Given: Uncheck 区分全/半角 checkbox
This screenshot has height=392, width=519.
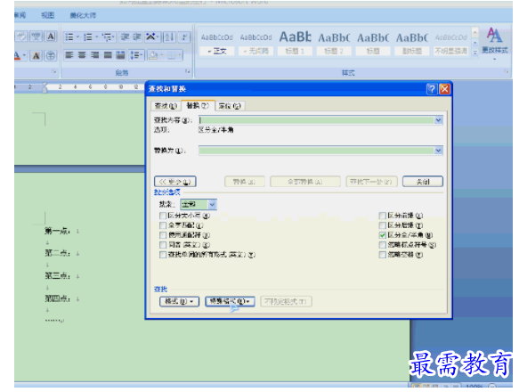Looking at the screenshot, I should tap(383, 235).
